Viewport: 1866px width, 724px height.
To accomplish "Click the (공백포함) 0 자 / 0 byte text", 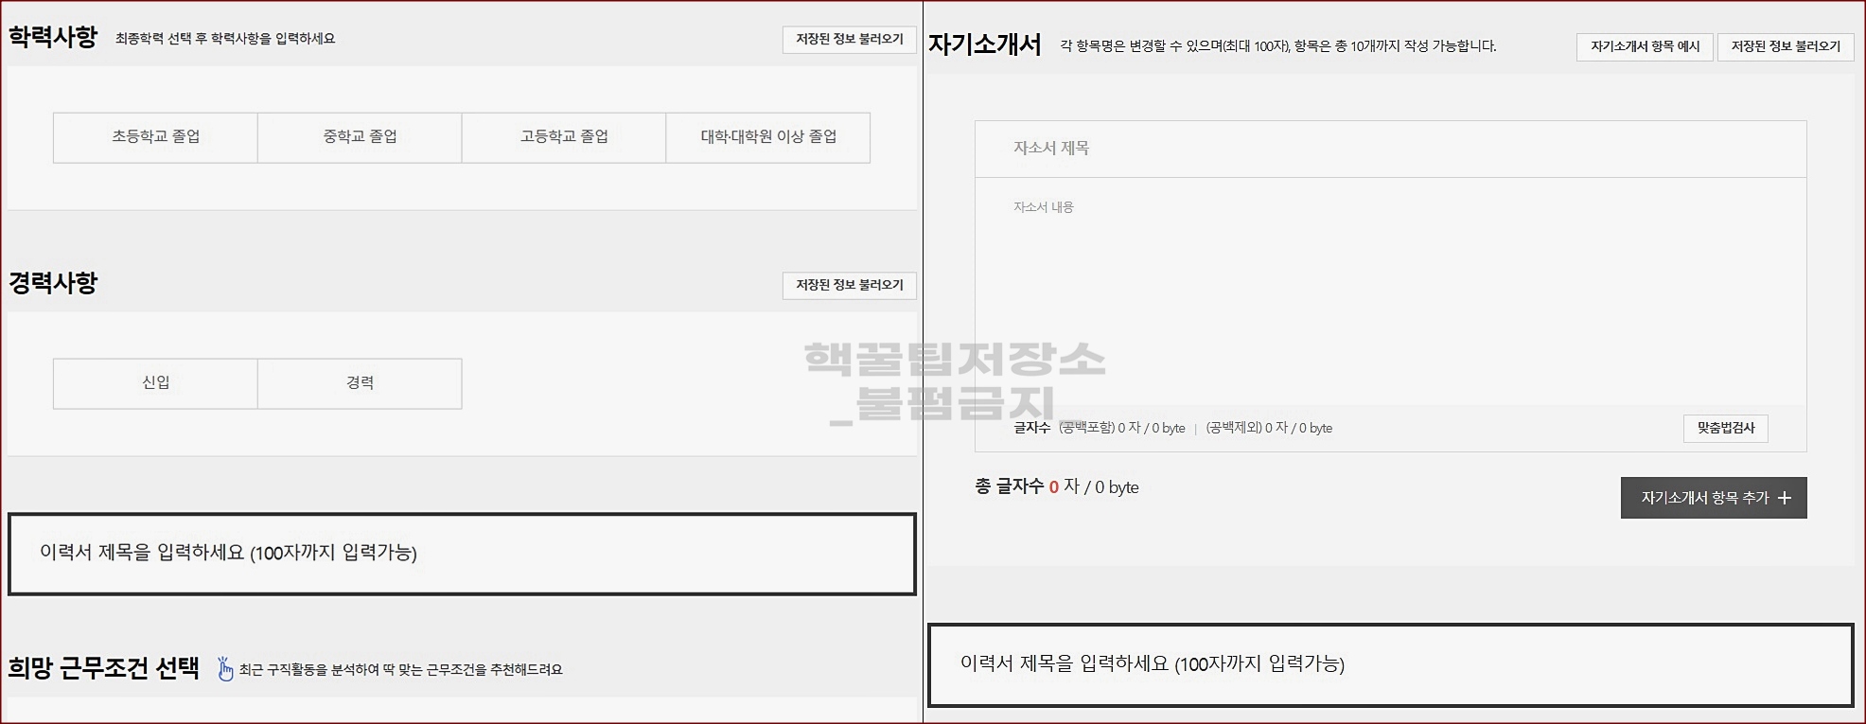I will tap(1121, 428).
